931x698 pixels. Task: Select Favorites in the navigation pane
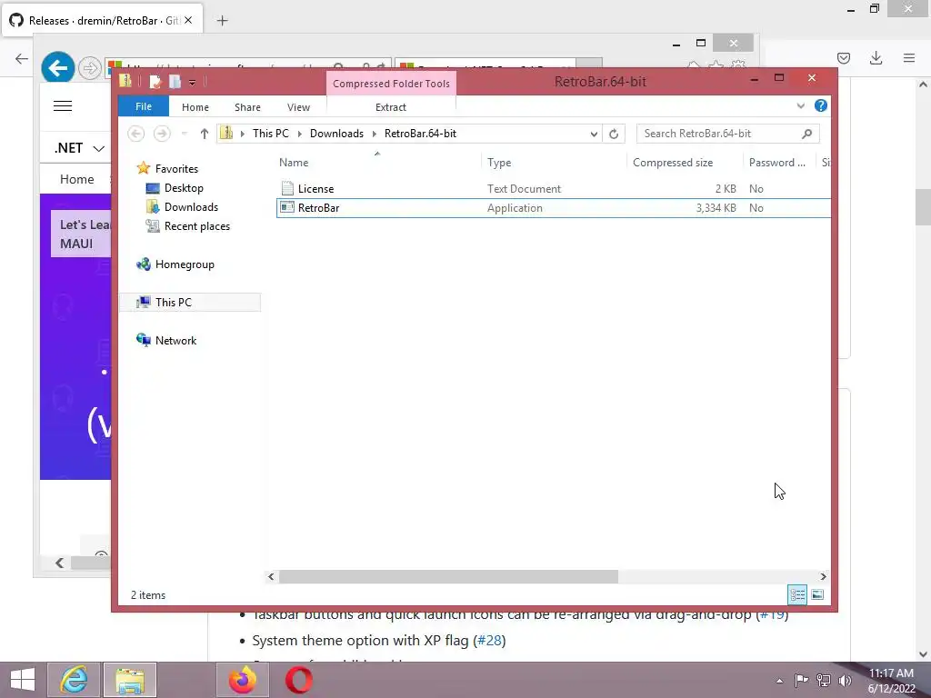point(176,169)
